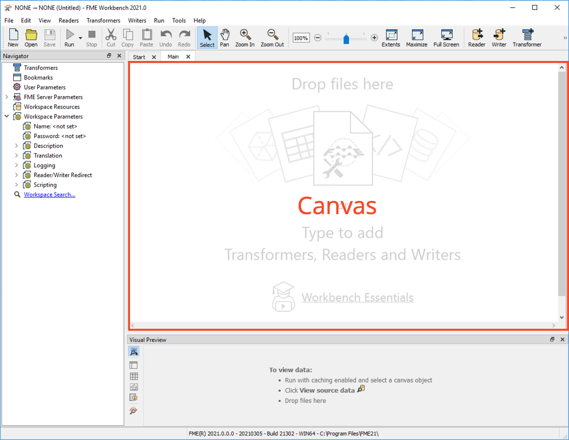Click the Paste clipboard icon
This screenshot has height=440, width=569.
point(147,38)
